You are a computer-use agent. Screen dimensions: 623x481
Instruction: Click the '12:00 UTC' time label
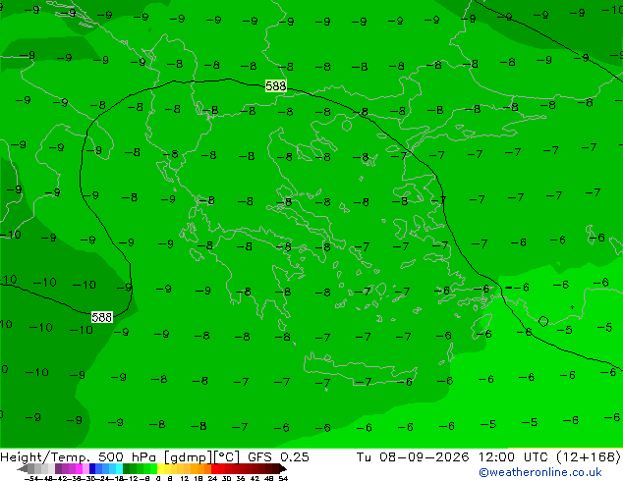point(513,456)
